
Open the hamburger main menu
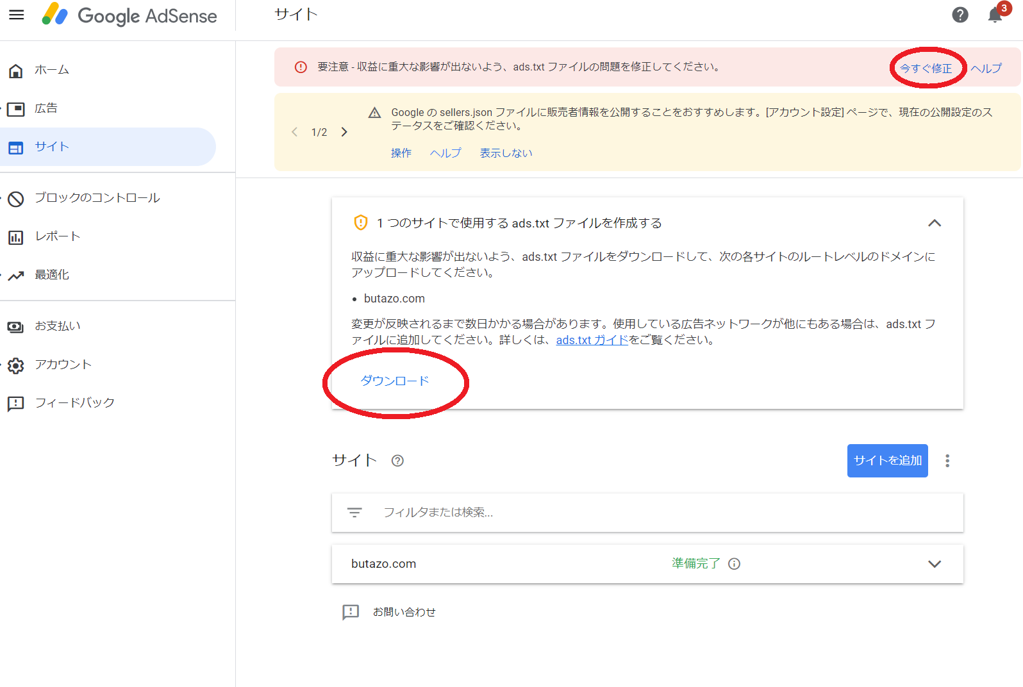tap(17, 15)
